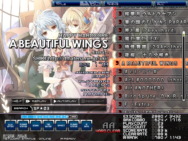This screenshot has height=141, width=188.
Task: Click the IR READY status text
Action: [x=68, y=139]
